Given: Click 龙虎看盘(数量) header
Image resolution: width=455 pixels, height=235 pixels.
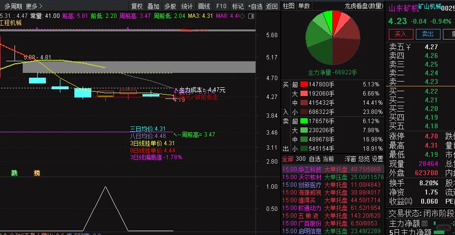Looking at the screenshot, I should (x=364, y=6).
